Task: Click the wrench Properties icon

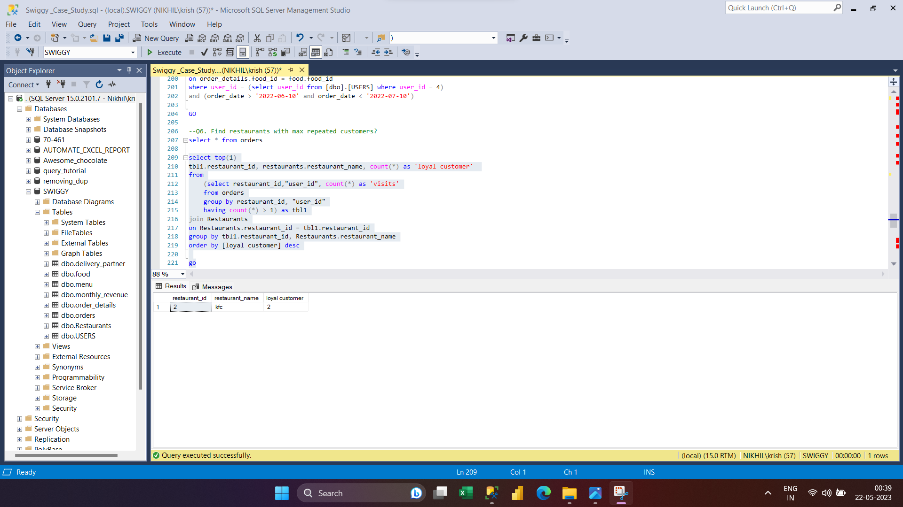Action: (523, 38)
